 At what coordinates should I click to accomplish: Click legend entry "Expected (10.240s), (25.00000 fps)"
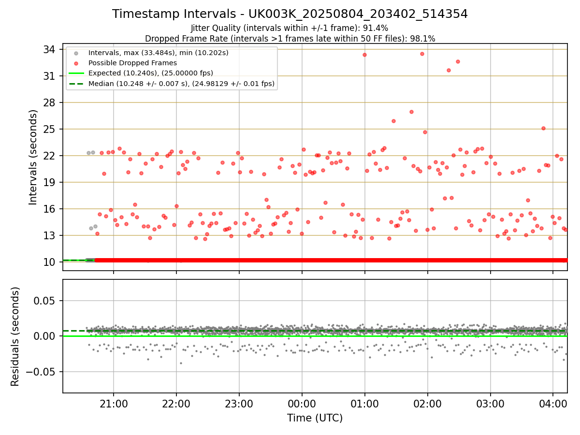tap(151, 73)
